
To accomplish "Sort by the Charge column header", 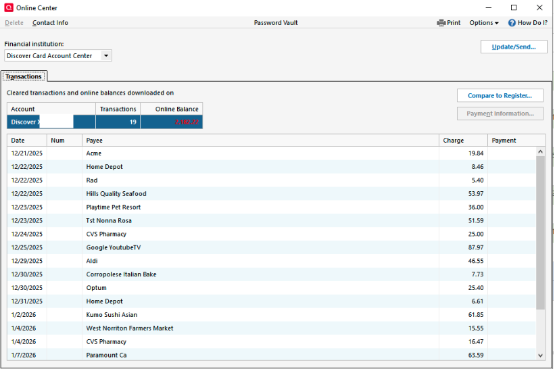I will (463, 141).
